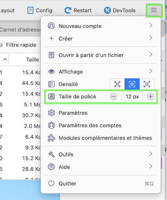The image size is (167, 200).
Task: Toggle sort arrow in the column header
Action: coord(5,60)
